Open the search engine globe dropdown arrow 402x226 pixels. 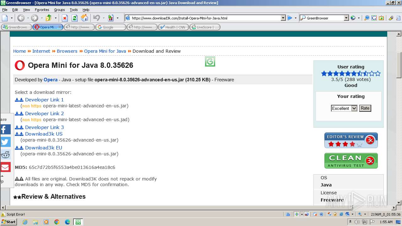(359, 18)
